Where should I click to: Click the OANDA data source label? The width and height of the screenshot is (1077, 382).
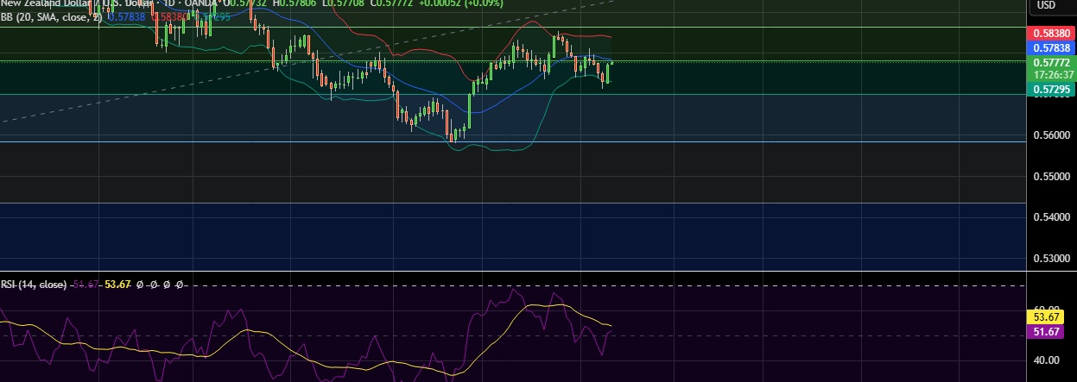click(x=201, y=3)
